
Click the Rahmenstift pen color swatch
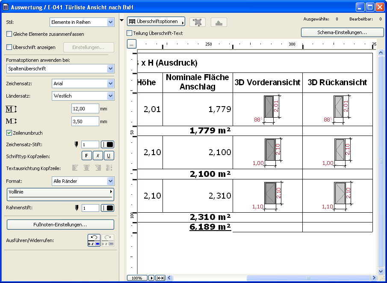(x=107, y=208)
